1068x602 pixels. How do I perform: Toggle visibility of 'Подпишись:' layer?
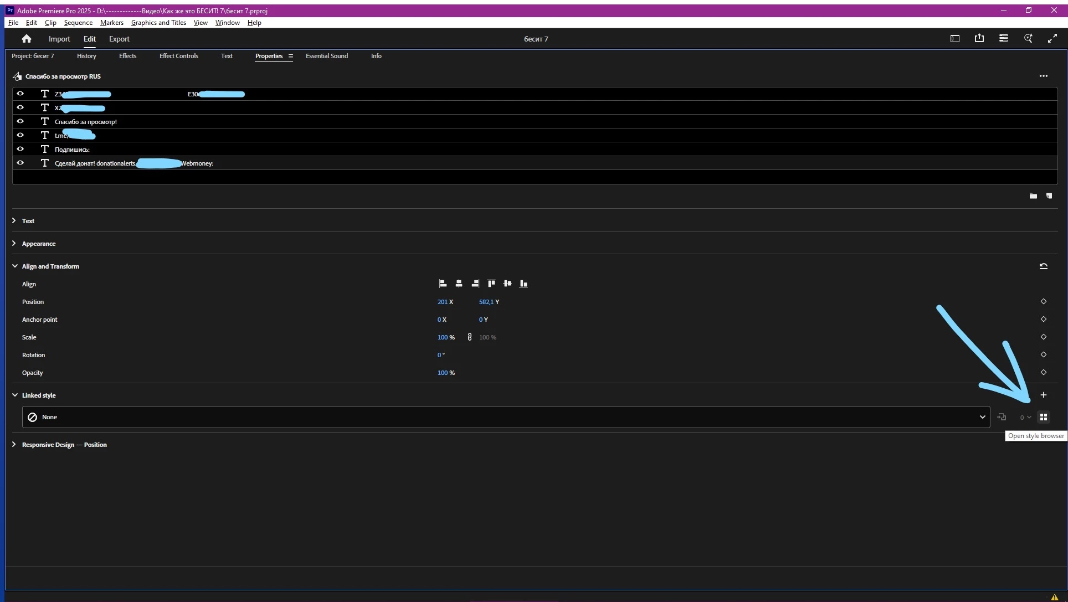coord(20,149)
